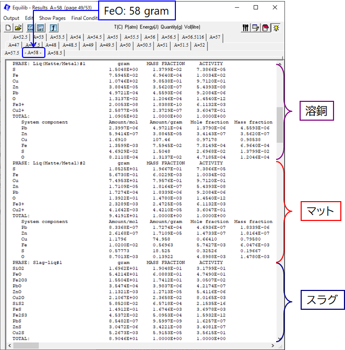Open the Show Pages menu
345x350 pixels.
(53, 18)
